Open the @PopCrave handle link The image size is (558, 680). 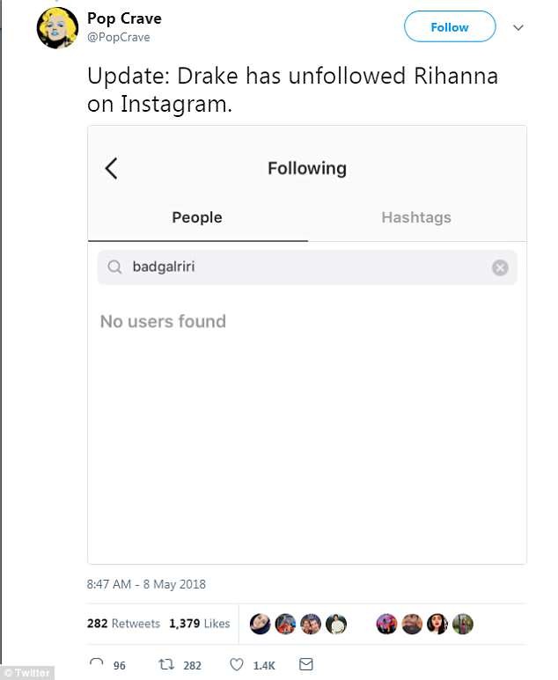pyautogui.click(x=118, y=38)
